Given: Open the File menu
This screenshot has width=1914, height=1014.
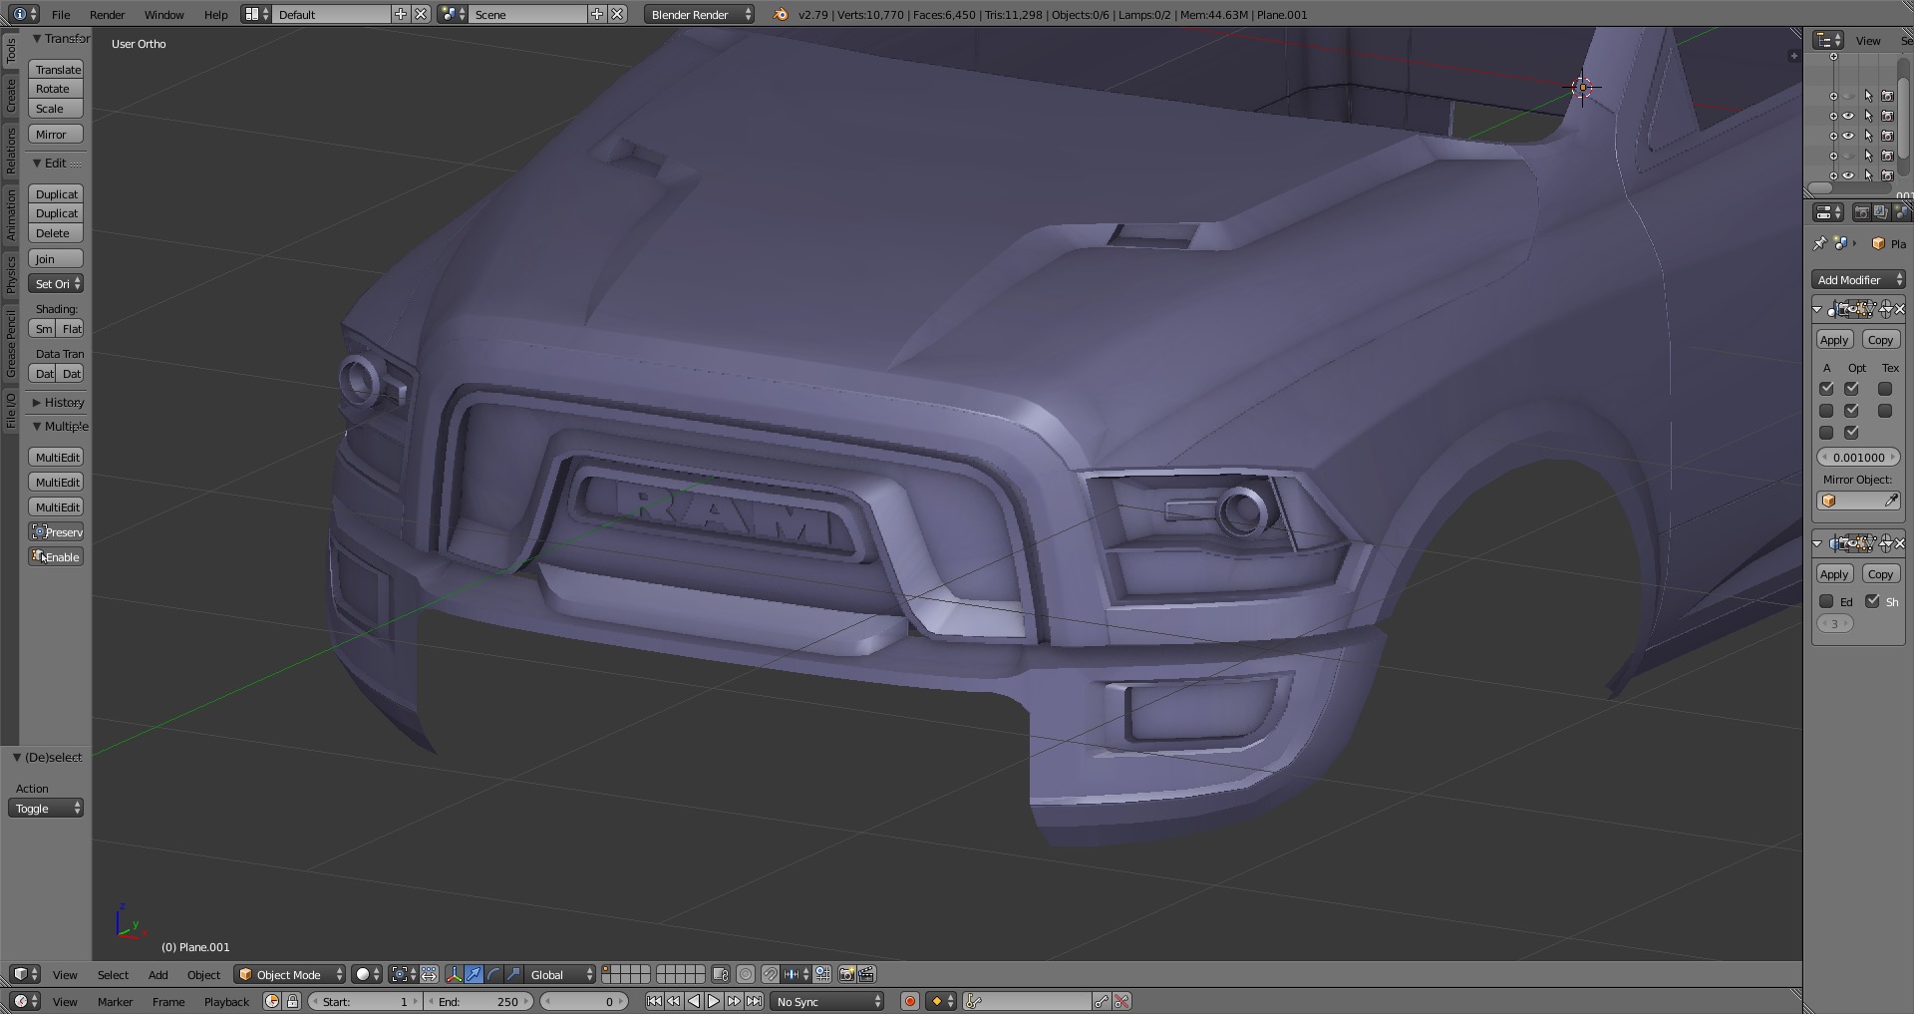Looking at the screenshot, I should (61, 15).
